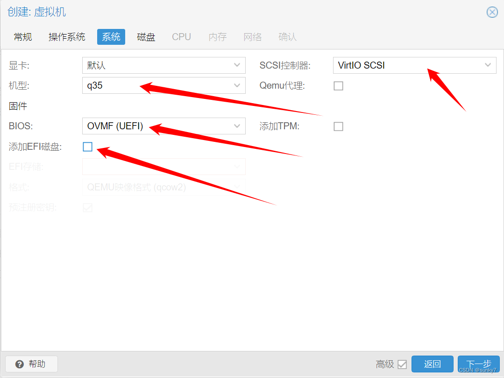Expand the SCSI控制器 dropdown arrow

[x=488, y=65]
